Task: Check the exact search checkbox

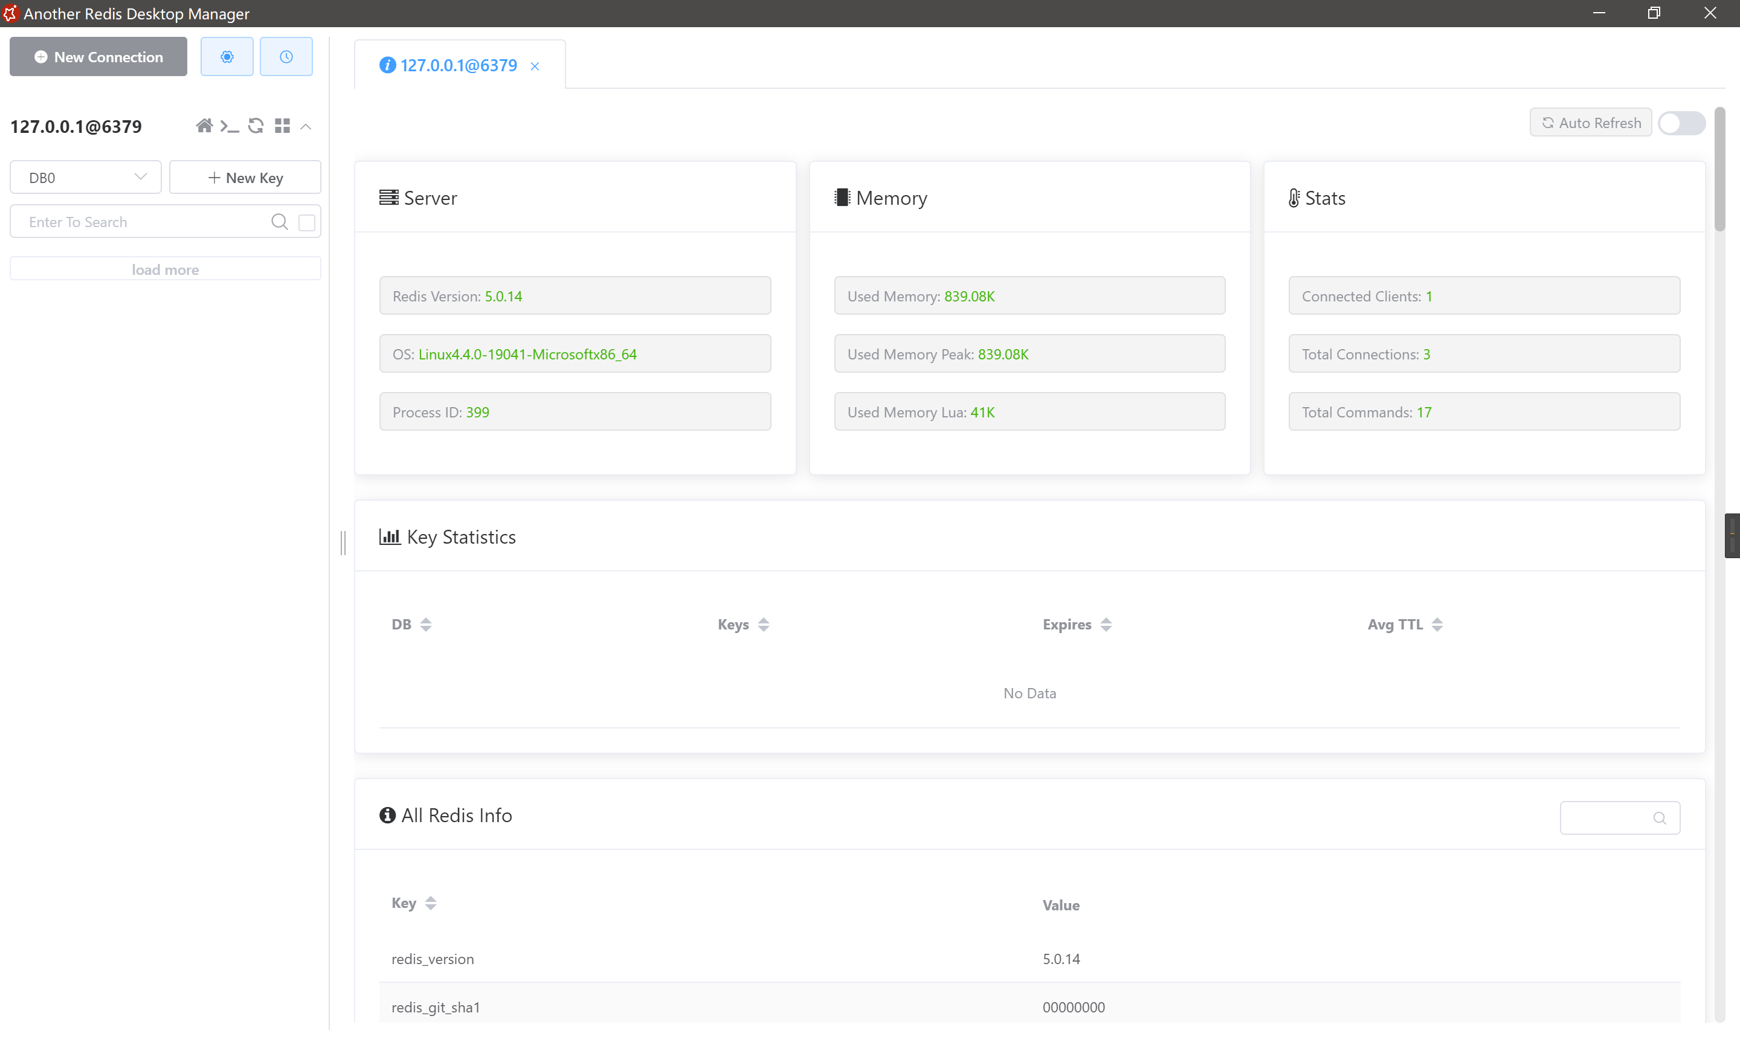Action: 307,223
